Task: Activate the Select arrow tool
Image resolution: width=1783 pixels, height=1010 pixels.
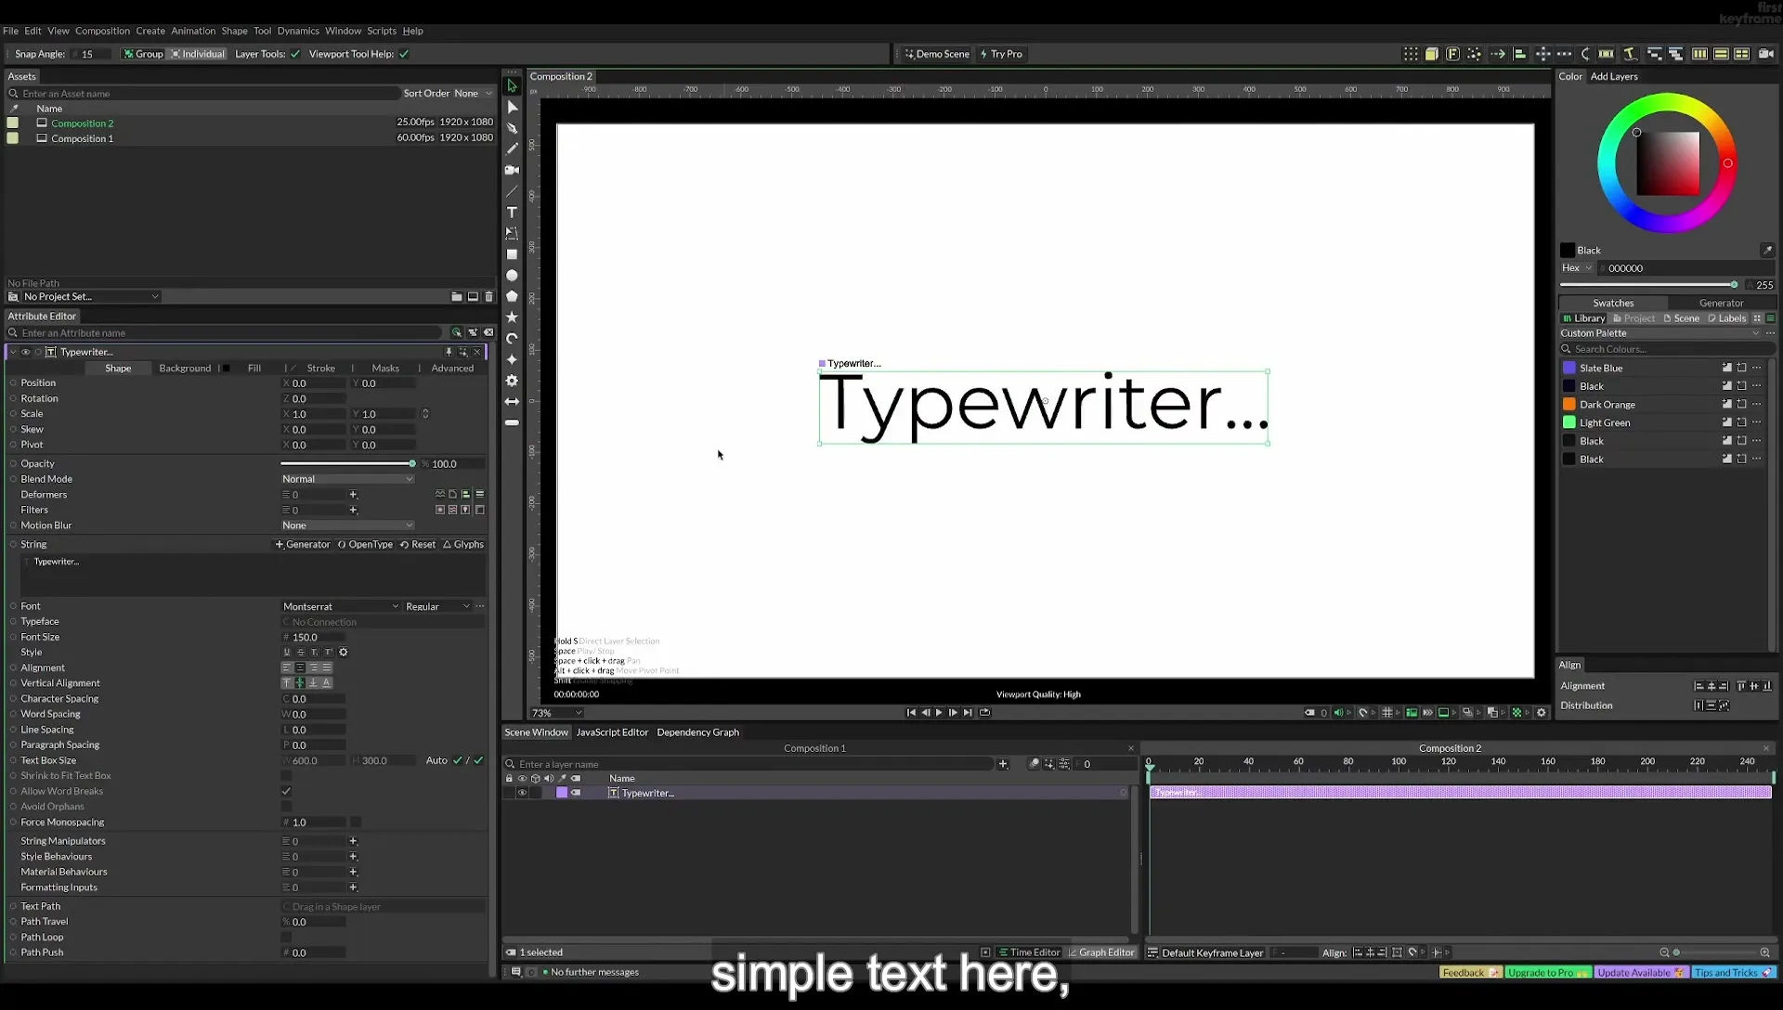Action: 512,85
